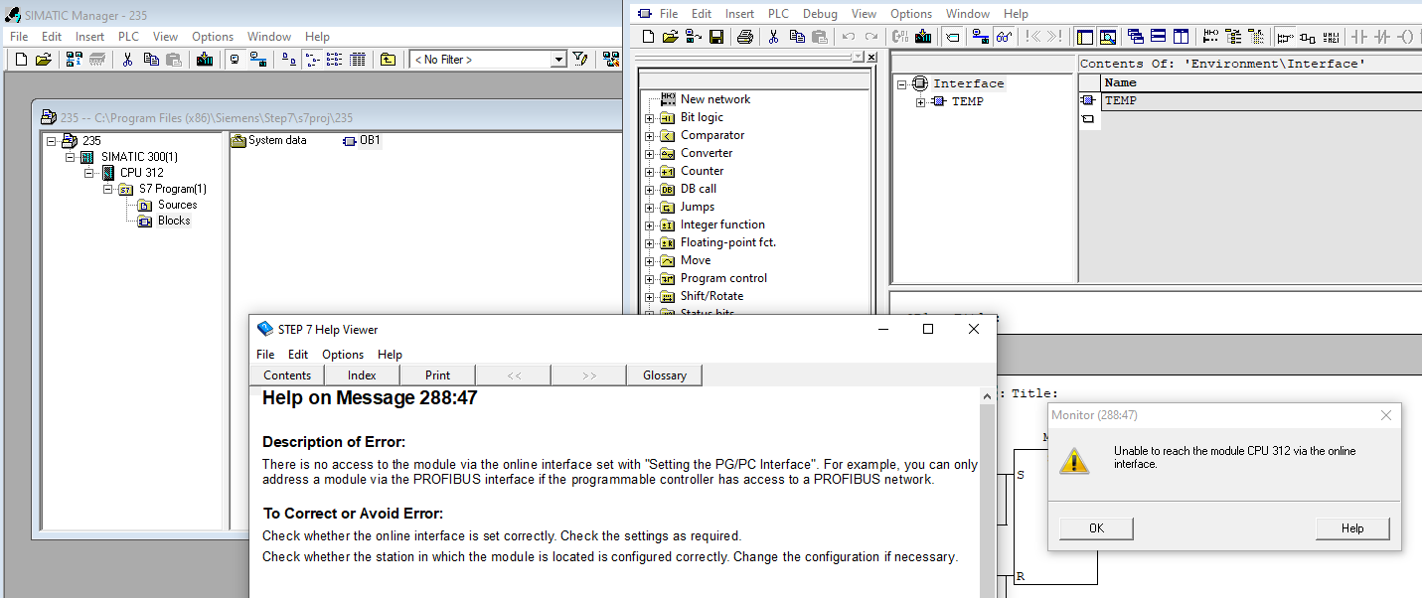
Task: Select Sources folder in project tree
Action: click(x=178, y=205)
